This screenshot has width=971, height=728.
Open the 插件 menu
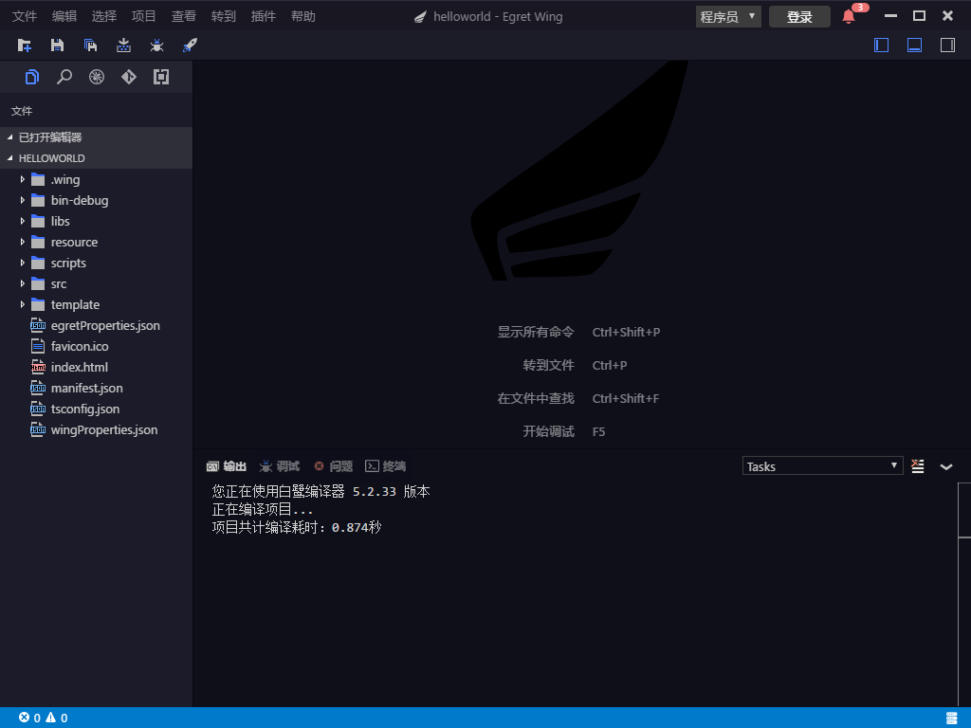(x=264, y=16)
